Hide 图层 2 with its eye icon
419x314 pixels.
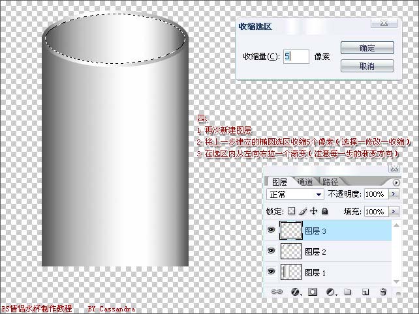(272, 251)
